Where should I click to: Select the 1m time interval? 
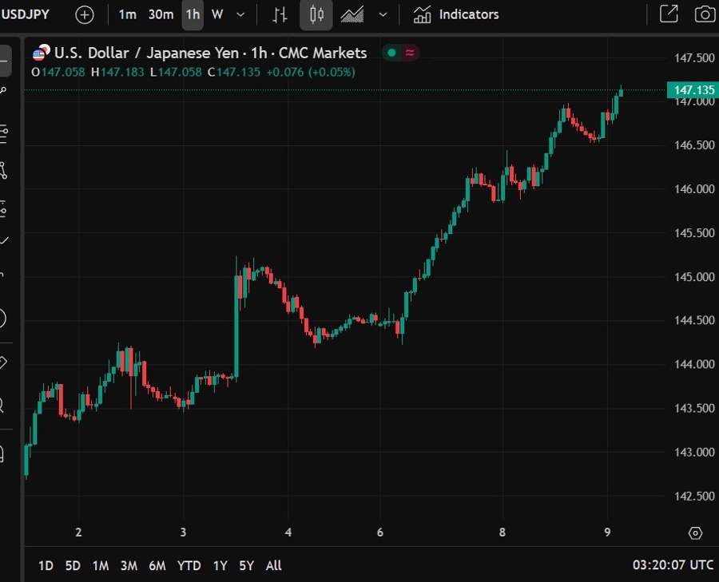127,14
